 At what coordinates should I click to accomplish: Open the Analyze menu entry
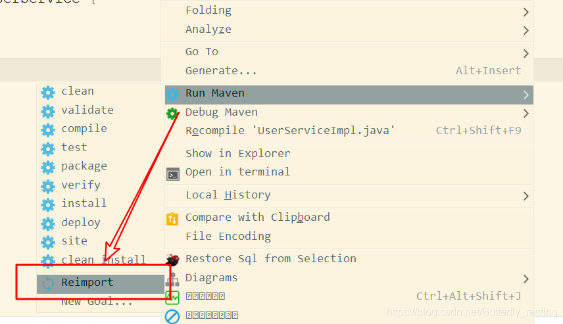[x=347, y=30]
